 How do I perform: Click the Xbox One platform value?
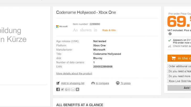99,46
